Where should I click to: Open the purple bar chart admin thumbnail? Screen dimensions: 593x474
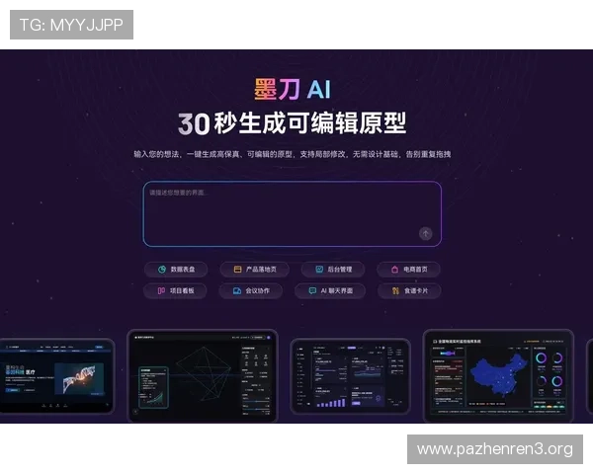pos(350,376)
